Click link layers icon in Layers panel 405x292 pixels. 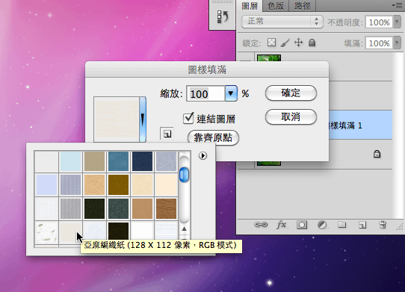[261, 225]
